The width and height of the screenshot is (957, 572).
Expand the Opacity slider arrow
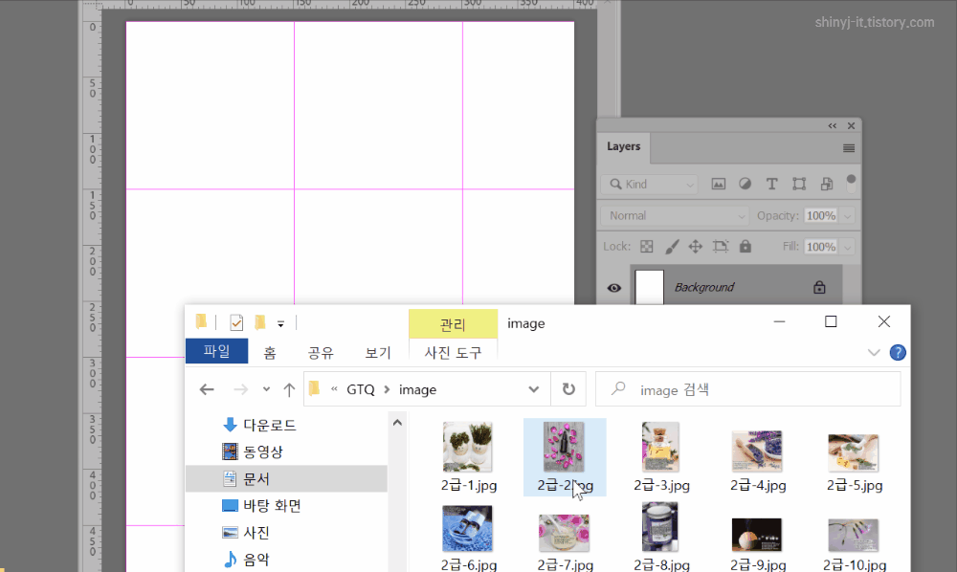point(847,216)
